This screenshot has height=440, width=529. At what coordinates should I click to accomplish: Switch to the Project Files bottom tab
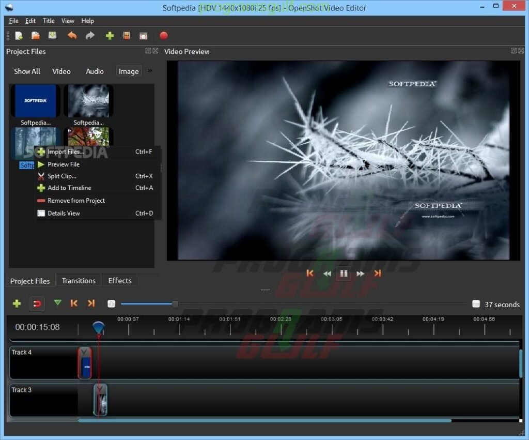tap(30, 281)
